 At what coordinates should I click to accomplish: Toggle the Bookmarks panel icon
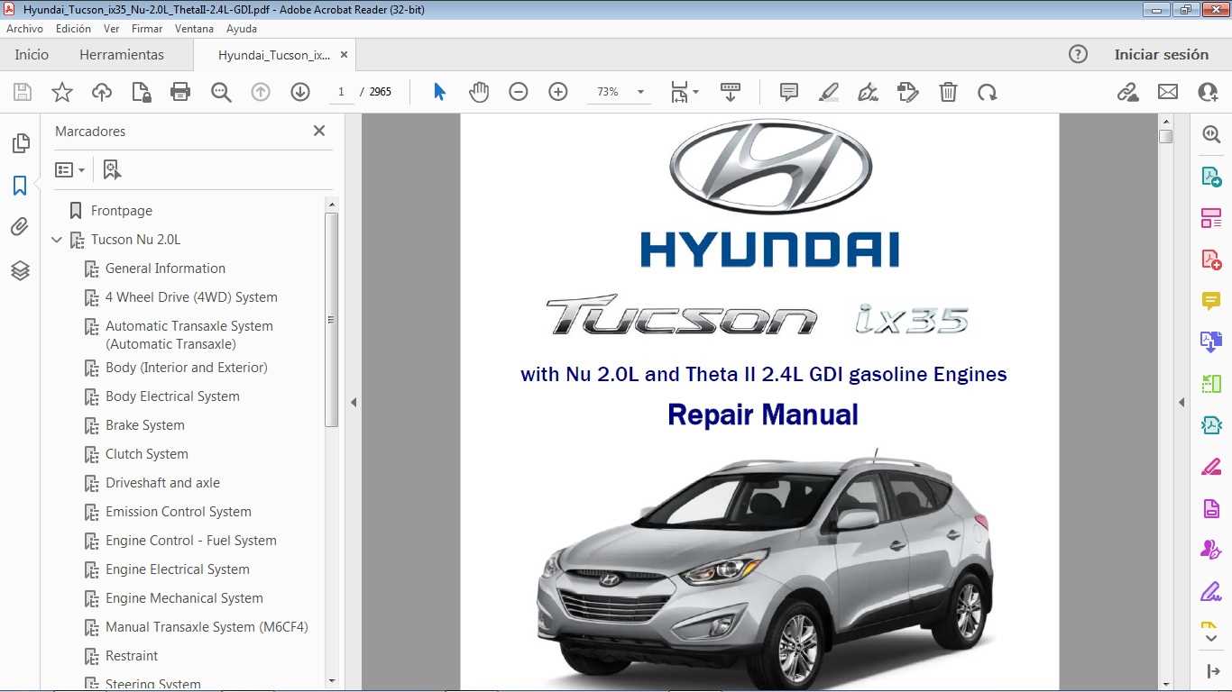coord(20,186)
